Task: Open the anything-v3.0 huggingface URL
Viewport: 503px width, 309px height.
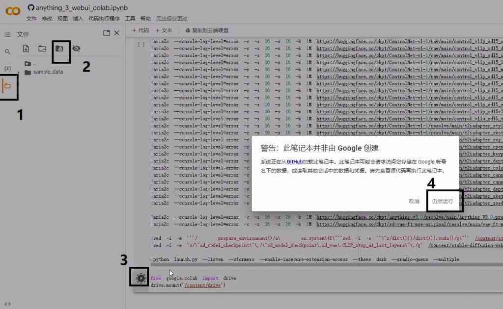Action: pos(409,217)
